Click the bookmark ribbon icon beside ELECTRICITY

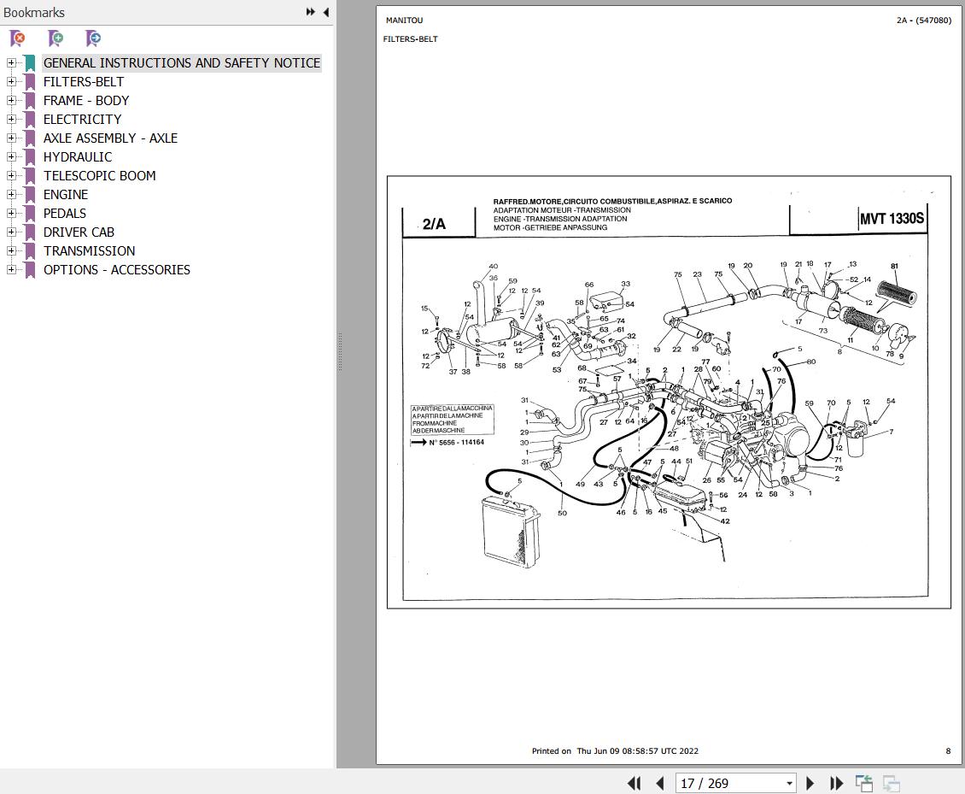pyautogui.click(x=30, y=120)
